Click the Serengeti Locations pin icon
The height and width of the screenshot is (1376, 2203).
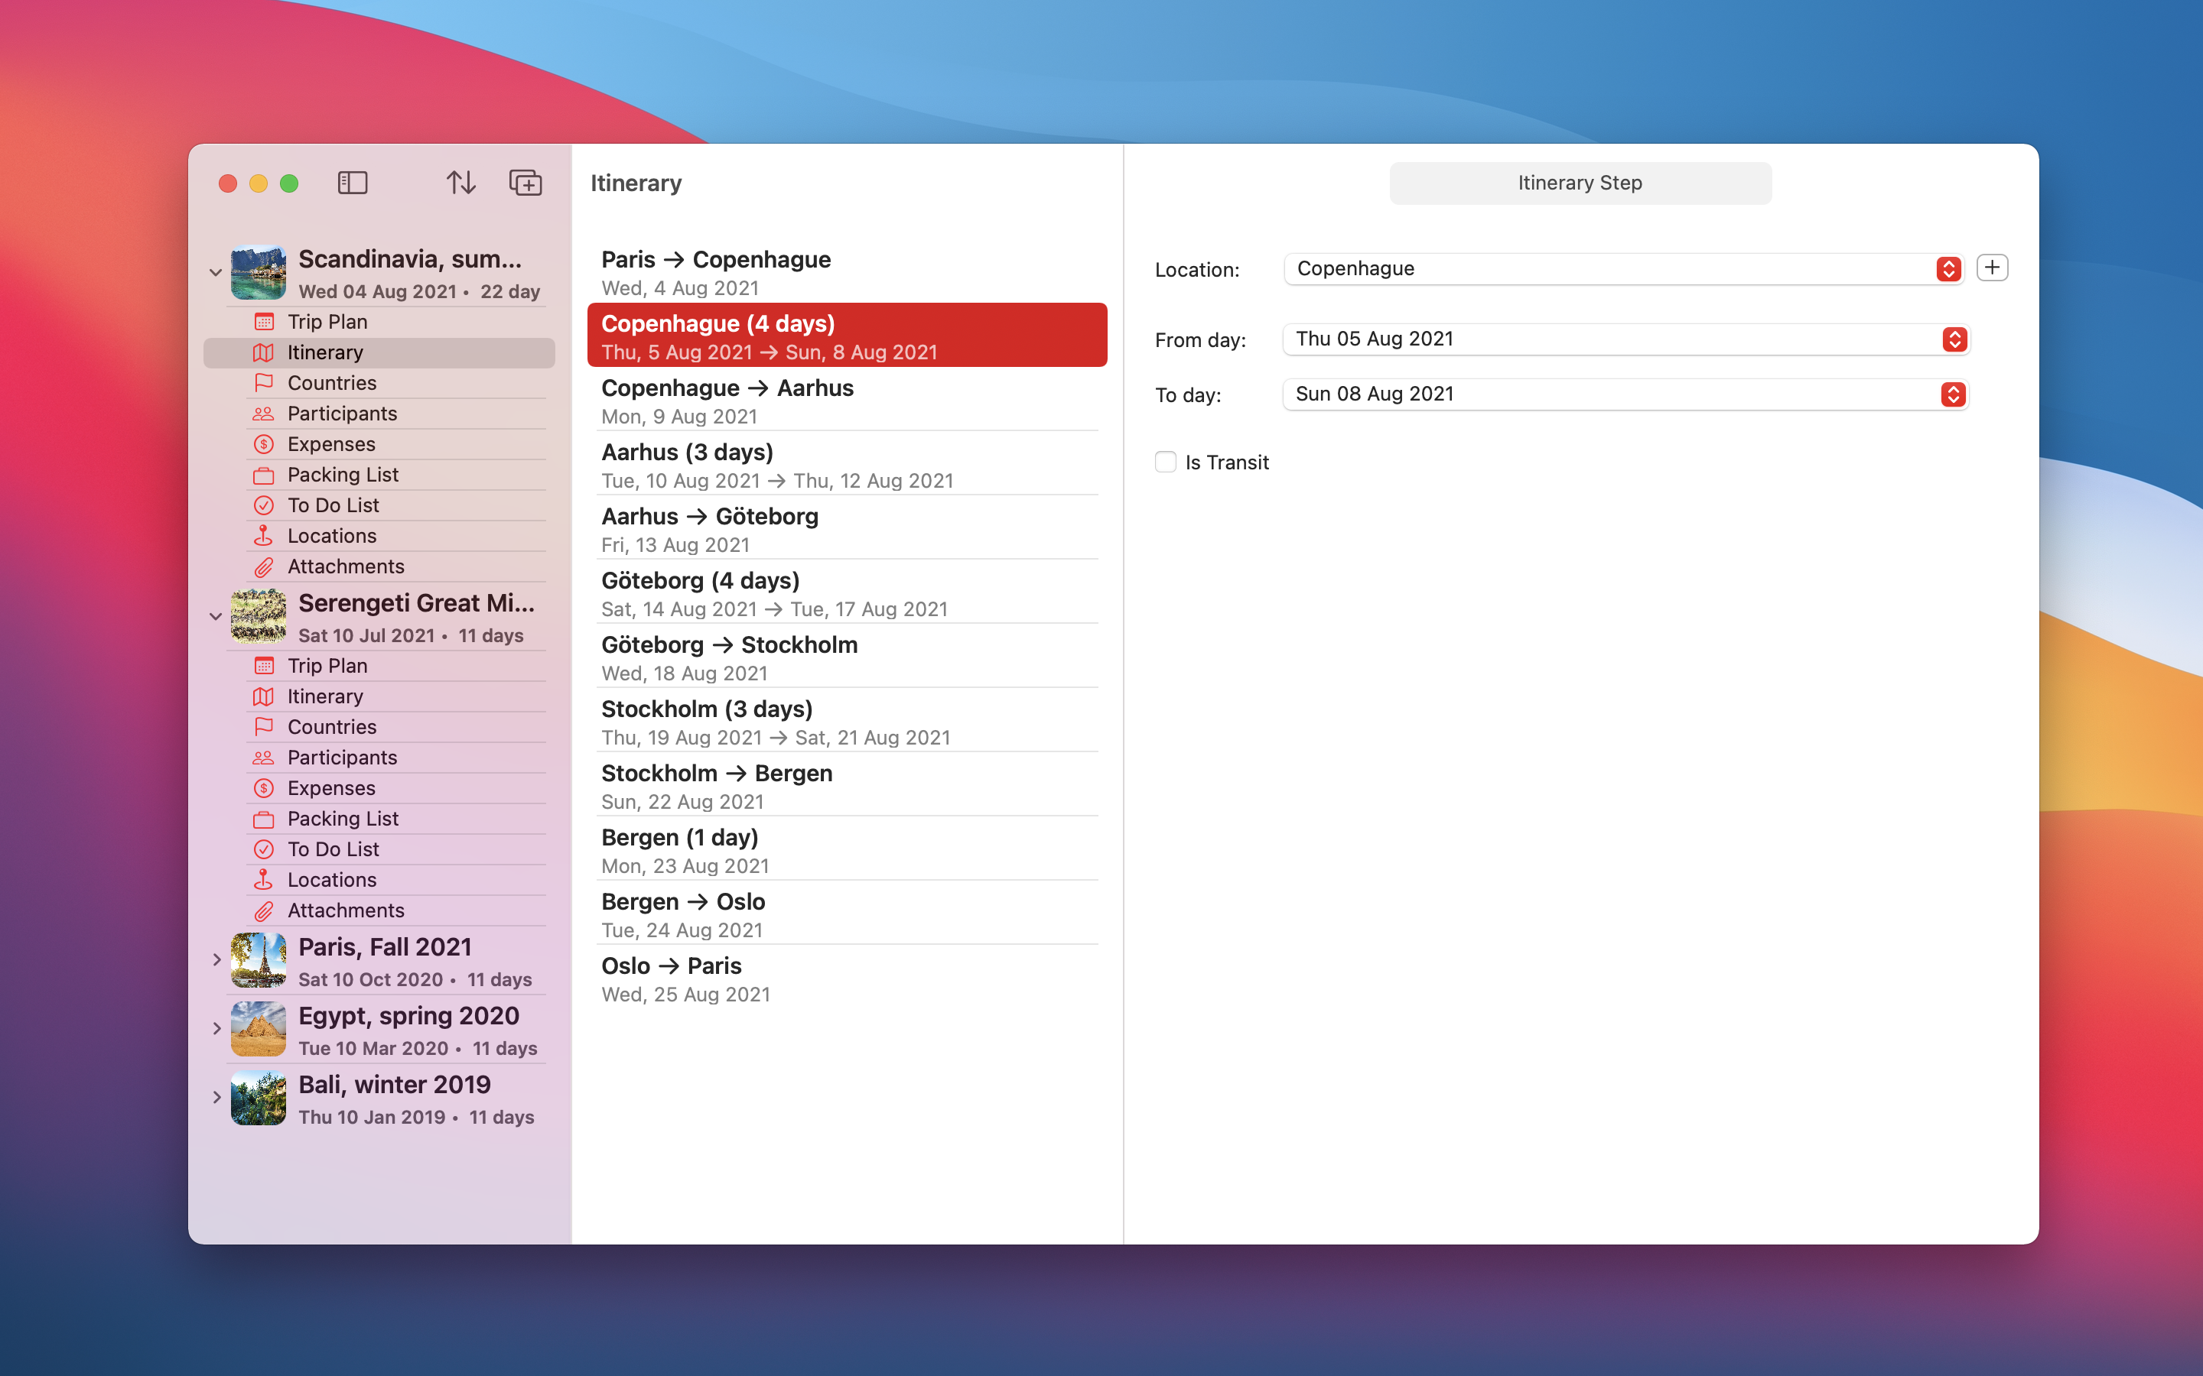(x=264, y=880)
